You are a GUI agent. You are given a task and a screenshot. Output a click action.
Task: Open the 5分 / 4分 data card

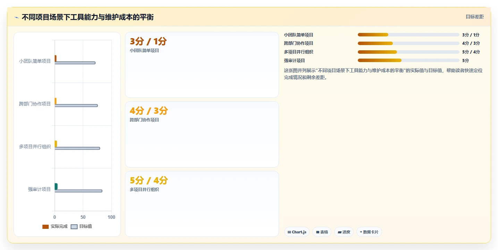pyautogui.click(x=202, y=204)
